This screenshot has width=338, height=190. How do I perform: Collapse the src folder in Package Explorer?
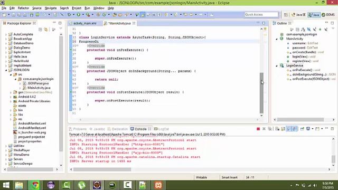pos(11,74)
